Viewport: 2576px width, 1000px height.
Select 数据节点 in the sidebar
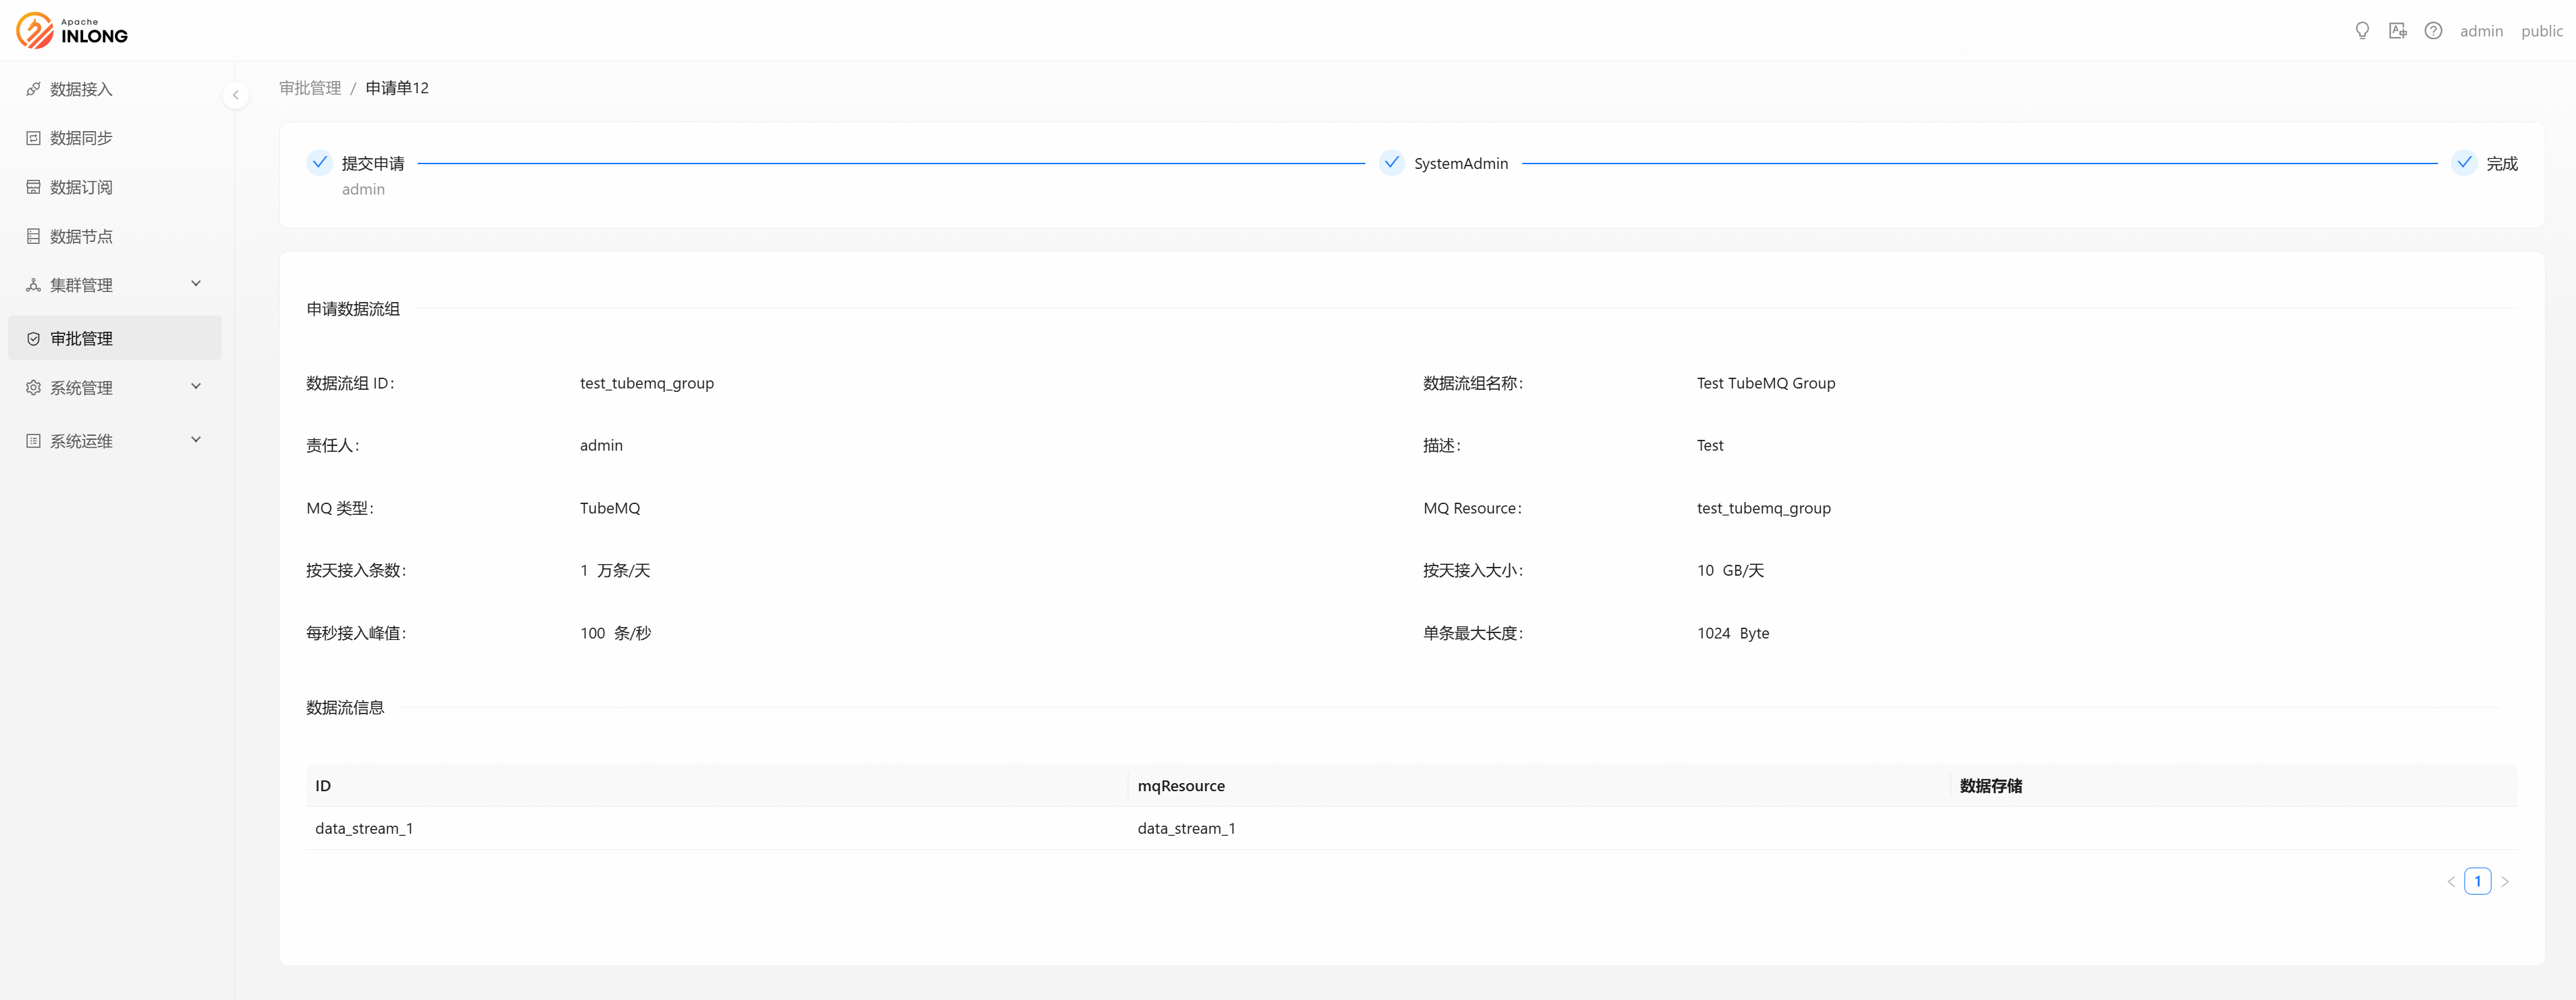[81, 236]
